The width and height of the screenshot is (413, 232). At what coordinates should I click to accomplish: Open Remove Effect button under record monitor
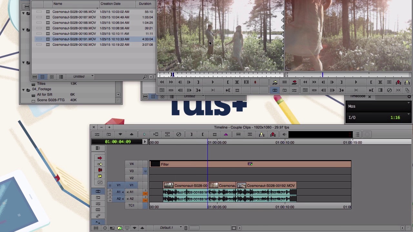(389, 91)
